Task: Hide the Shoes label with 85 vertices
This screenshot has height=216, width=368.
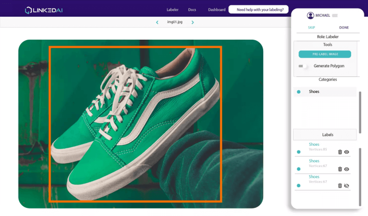Action: pos(346,152)
